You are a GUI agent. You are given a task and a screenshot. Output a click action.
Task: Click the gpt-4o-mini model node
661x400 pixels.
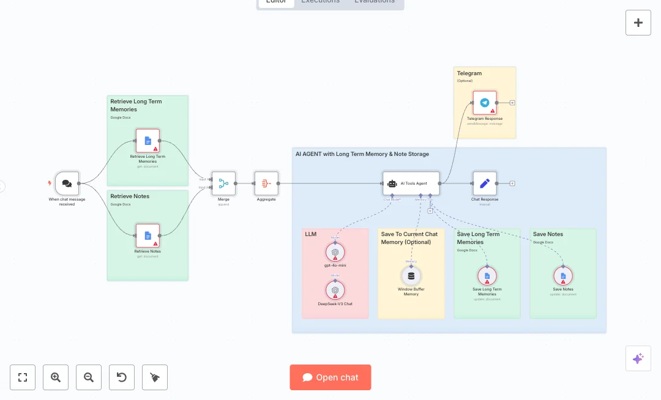coord(335,252)
